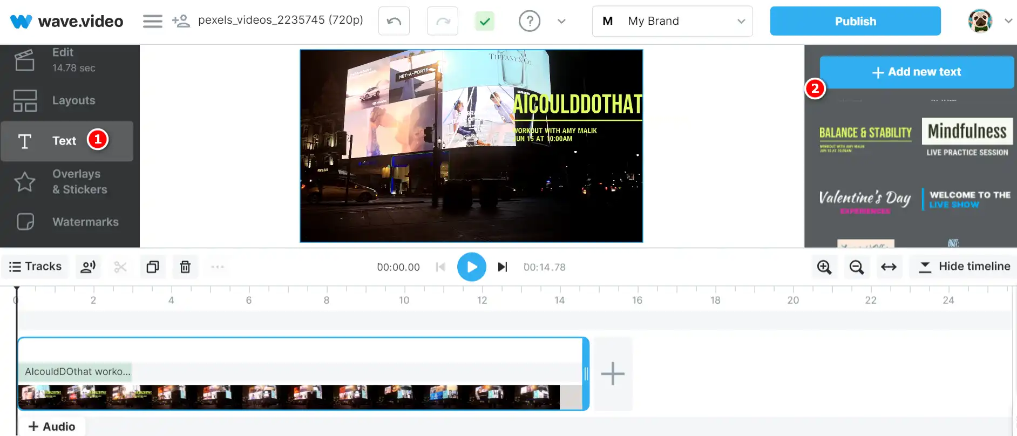Click the scissors split clip icon
The width and height of the screenshot is (1017, 436).
(120, 267)
